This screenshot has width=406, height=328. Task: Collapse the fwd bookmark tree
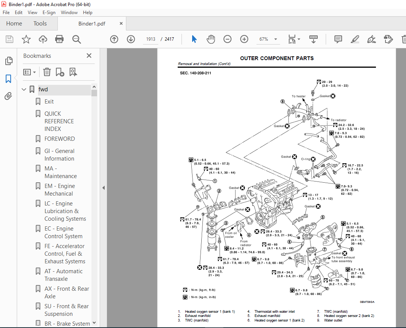tap(24, 89)
